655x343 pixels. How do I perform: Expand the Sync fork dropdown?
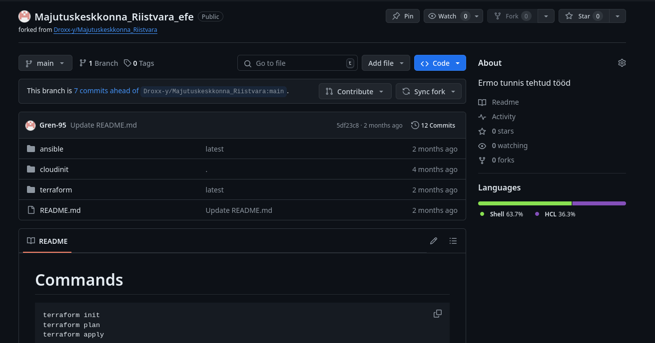tap(429, 91)
